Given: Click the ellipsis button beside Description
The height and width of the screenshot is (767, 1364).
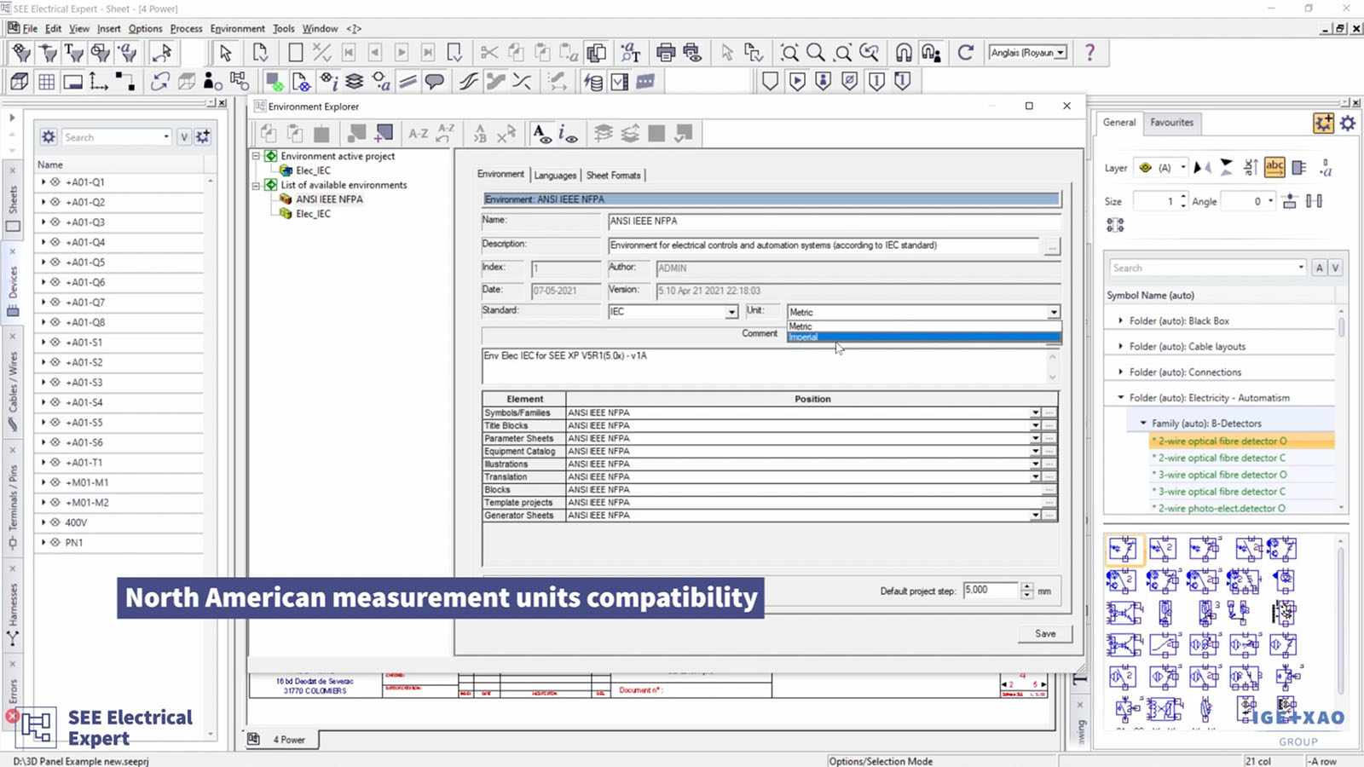Looking at the screenshot, I should coord(1052,247).
